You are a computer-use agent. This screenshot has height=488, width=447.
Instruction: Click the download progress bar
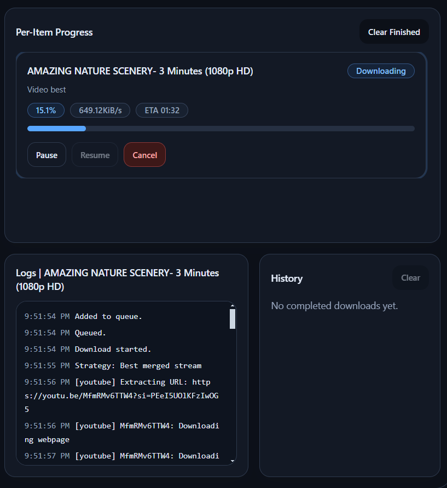tap(220, 128)
